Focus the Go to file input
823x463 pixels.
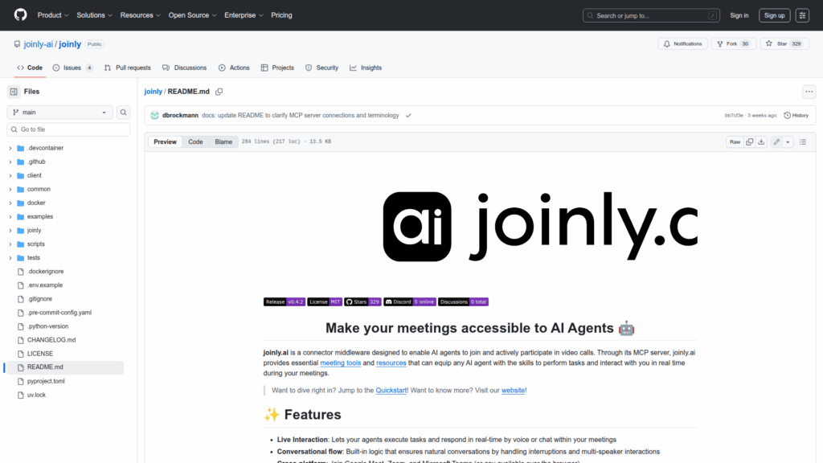(68, 129)
